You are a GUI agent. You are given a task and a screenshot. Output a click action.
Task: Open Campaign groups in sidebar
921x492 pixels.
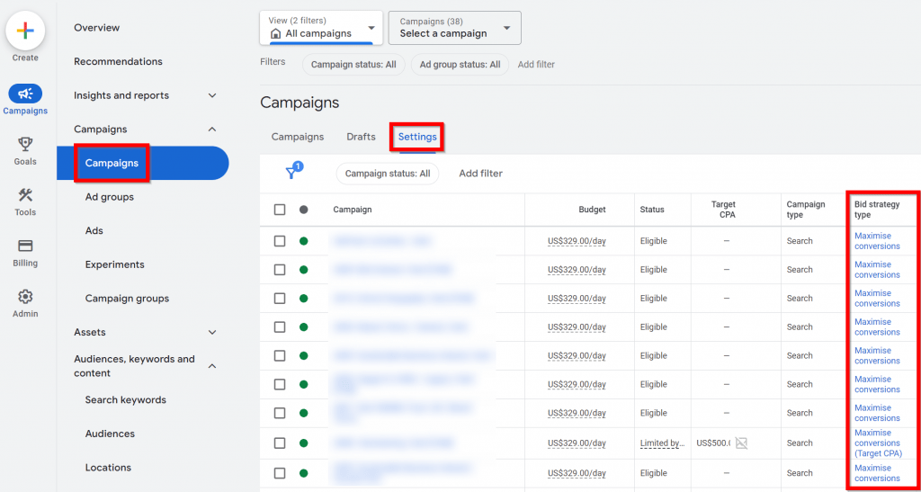127,299
